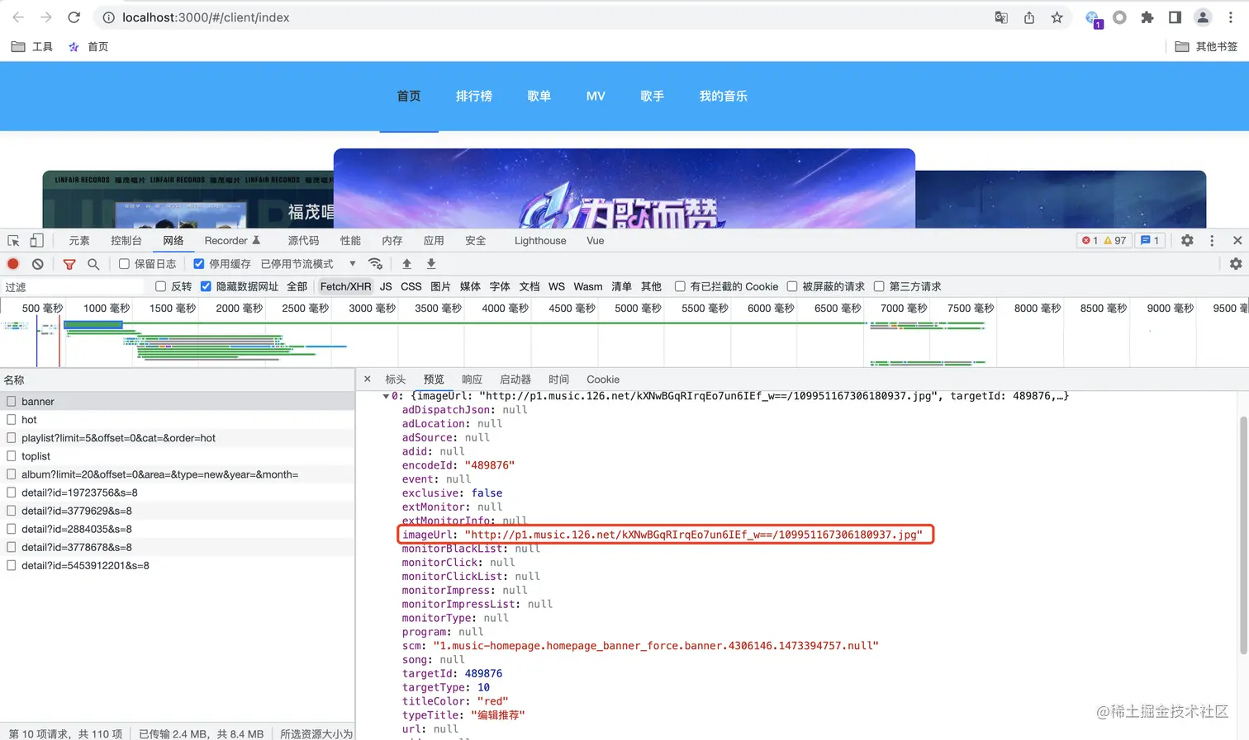The image size is (1249, 740).
Task: Open the 标头 request tab
Action: 396,379
